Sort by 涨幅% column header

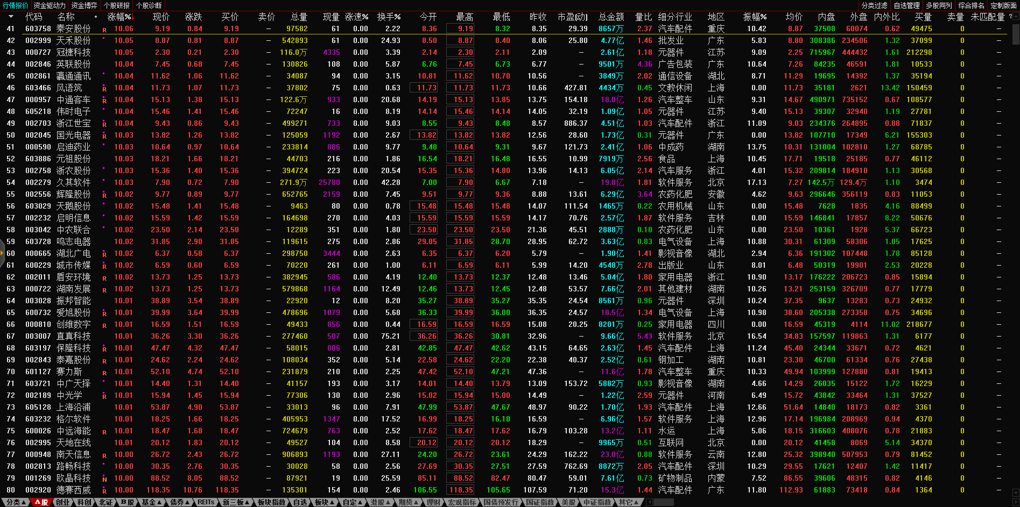(x=119, y=17)
